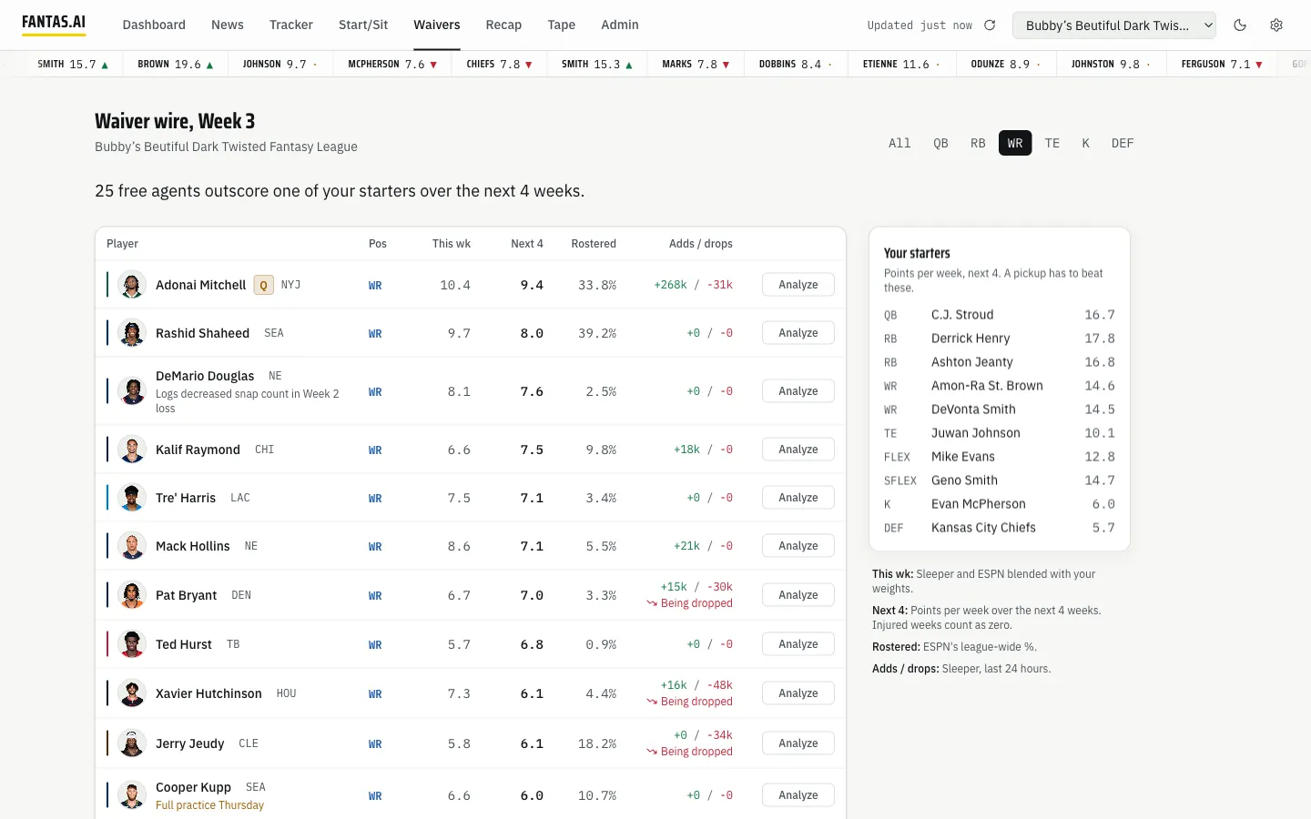Click Jerry Jeudy's player avatar

132,743
